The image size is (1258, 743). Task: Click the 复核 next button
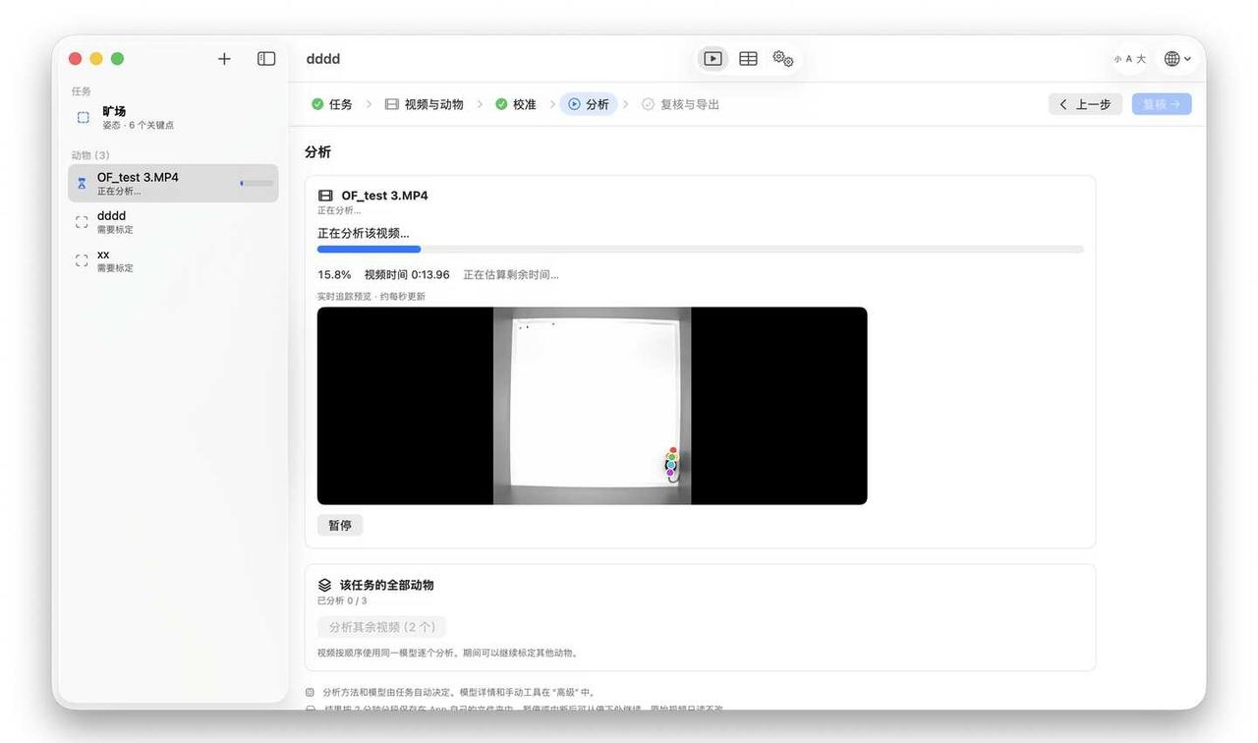click(1162, 104)
